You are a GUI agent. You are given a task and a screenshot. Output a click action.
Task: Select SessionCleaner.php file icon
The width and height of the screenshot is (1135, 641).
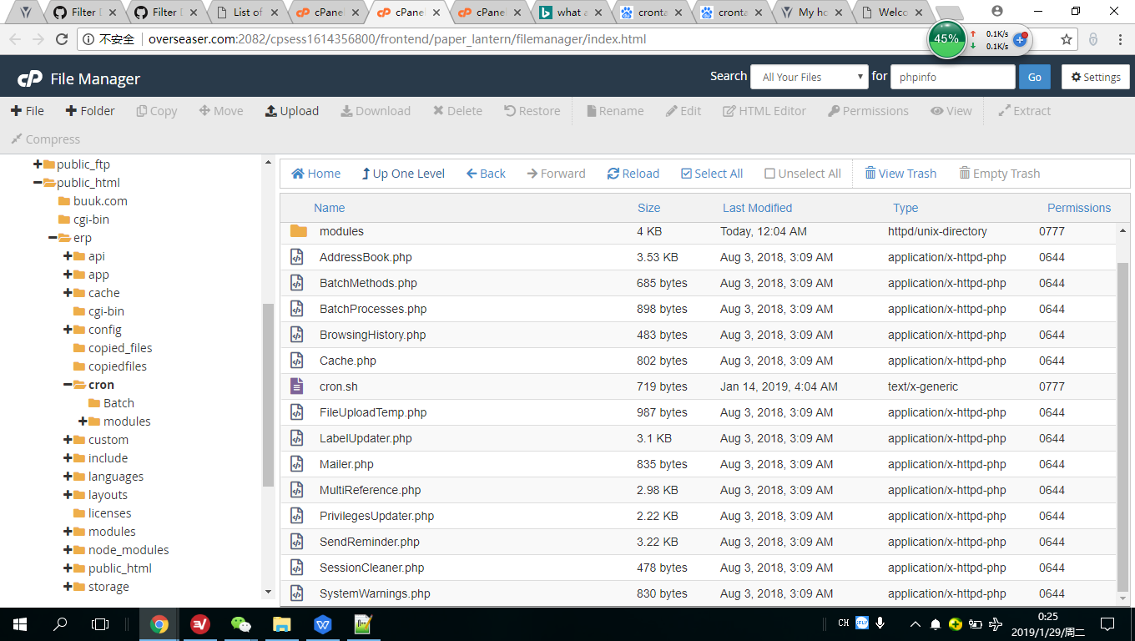coord(297,568)
